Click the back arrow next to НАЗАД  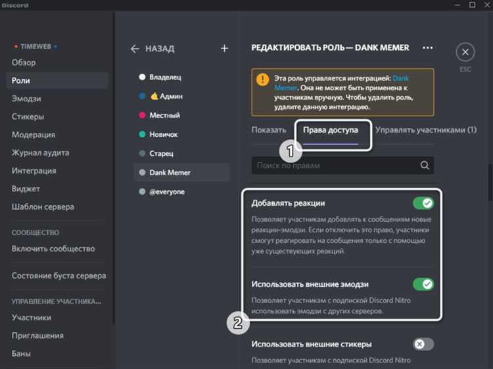pos(135,49)
